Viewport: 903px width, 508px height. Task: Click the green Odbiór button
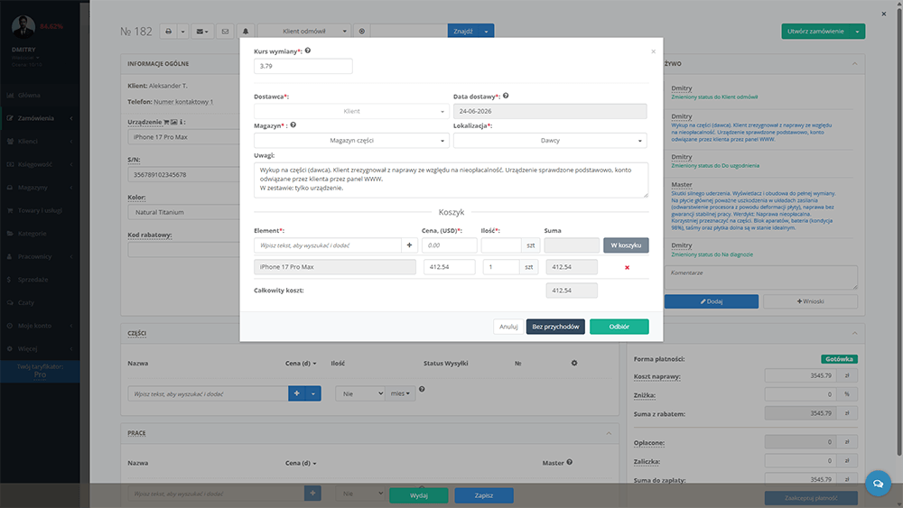pos(619,327)
